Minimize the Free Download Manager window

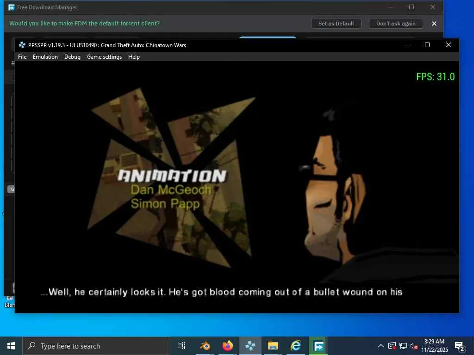coord(391,7)
